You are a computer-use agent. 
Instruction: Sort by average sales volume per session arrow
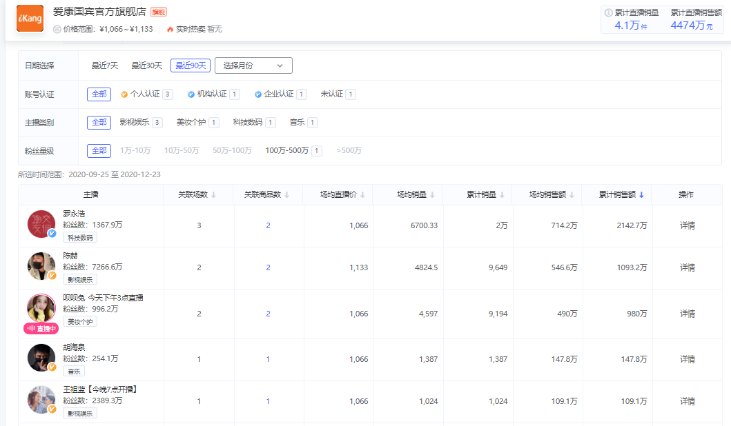click(432, 194)
